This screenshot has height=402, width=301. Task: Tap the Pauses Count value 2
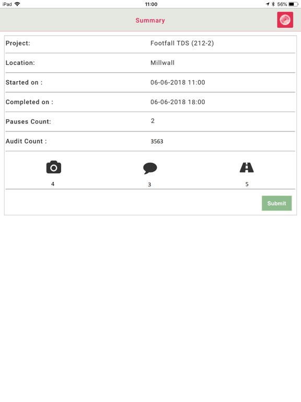pos(153,121)
